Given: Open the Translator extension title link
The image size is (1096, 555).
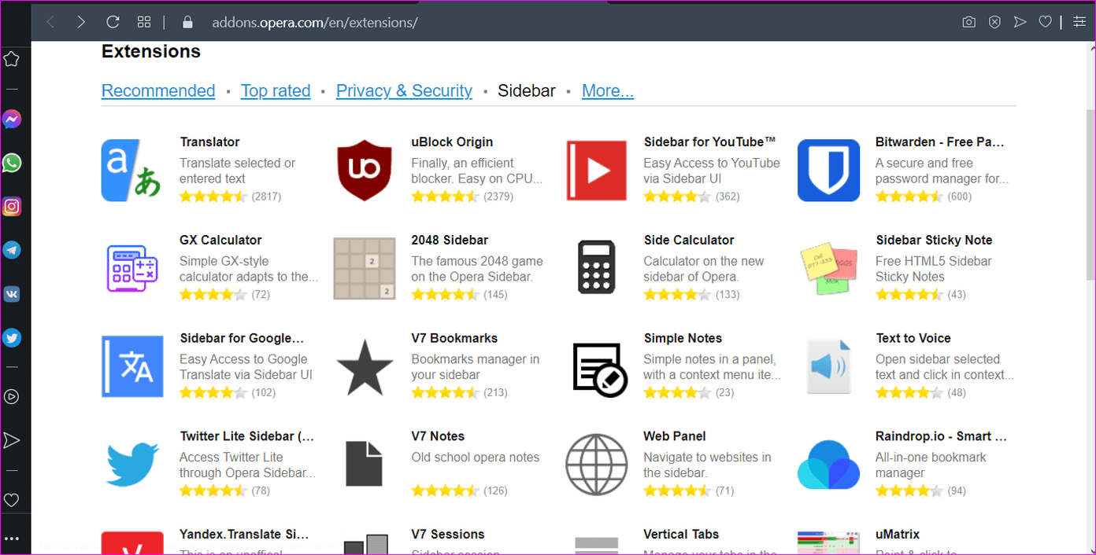Looking at the screenshot, I should click(209, 142).
